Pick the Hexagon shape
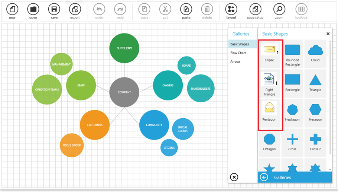 click(x=315, y=113)
